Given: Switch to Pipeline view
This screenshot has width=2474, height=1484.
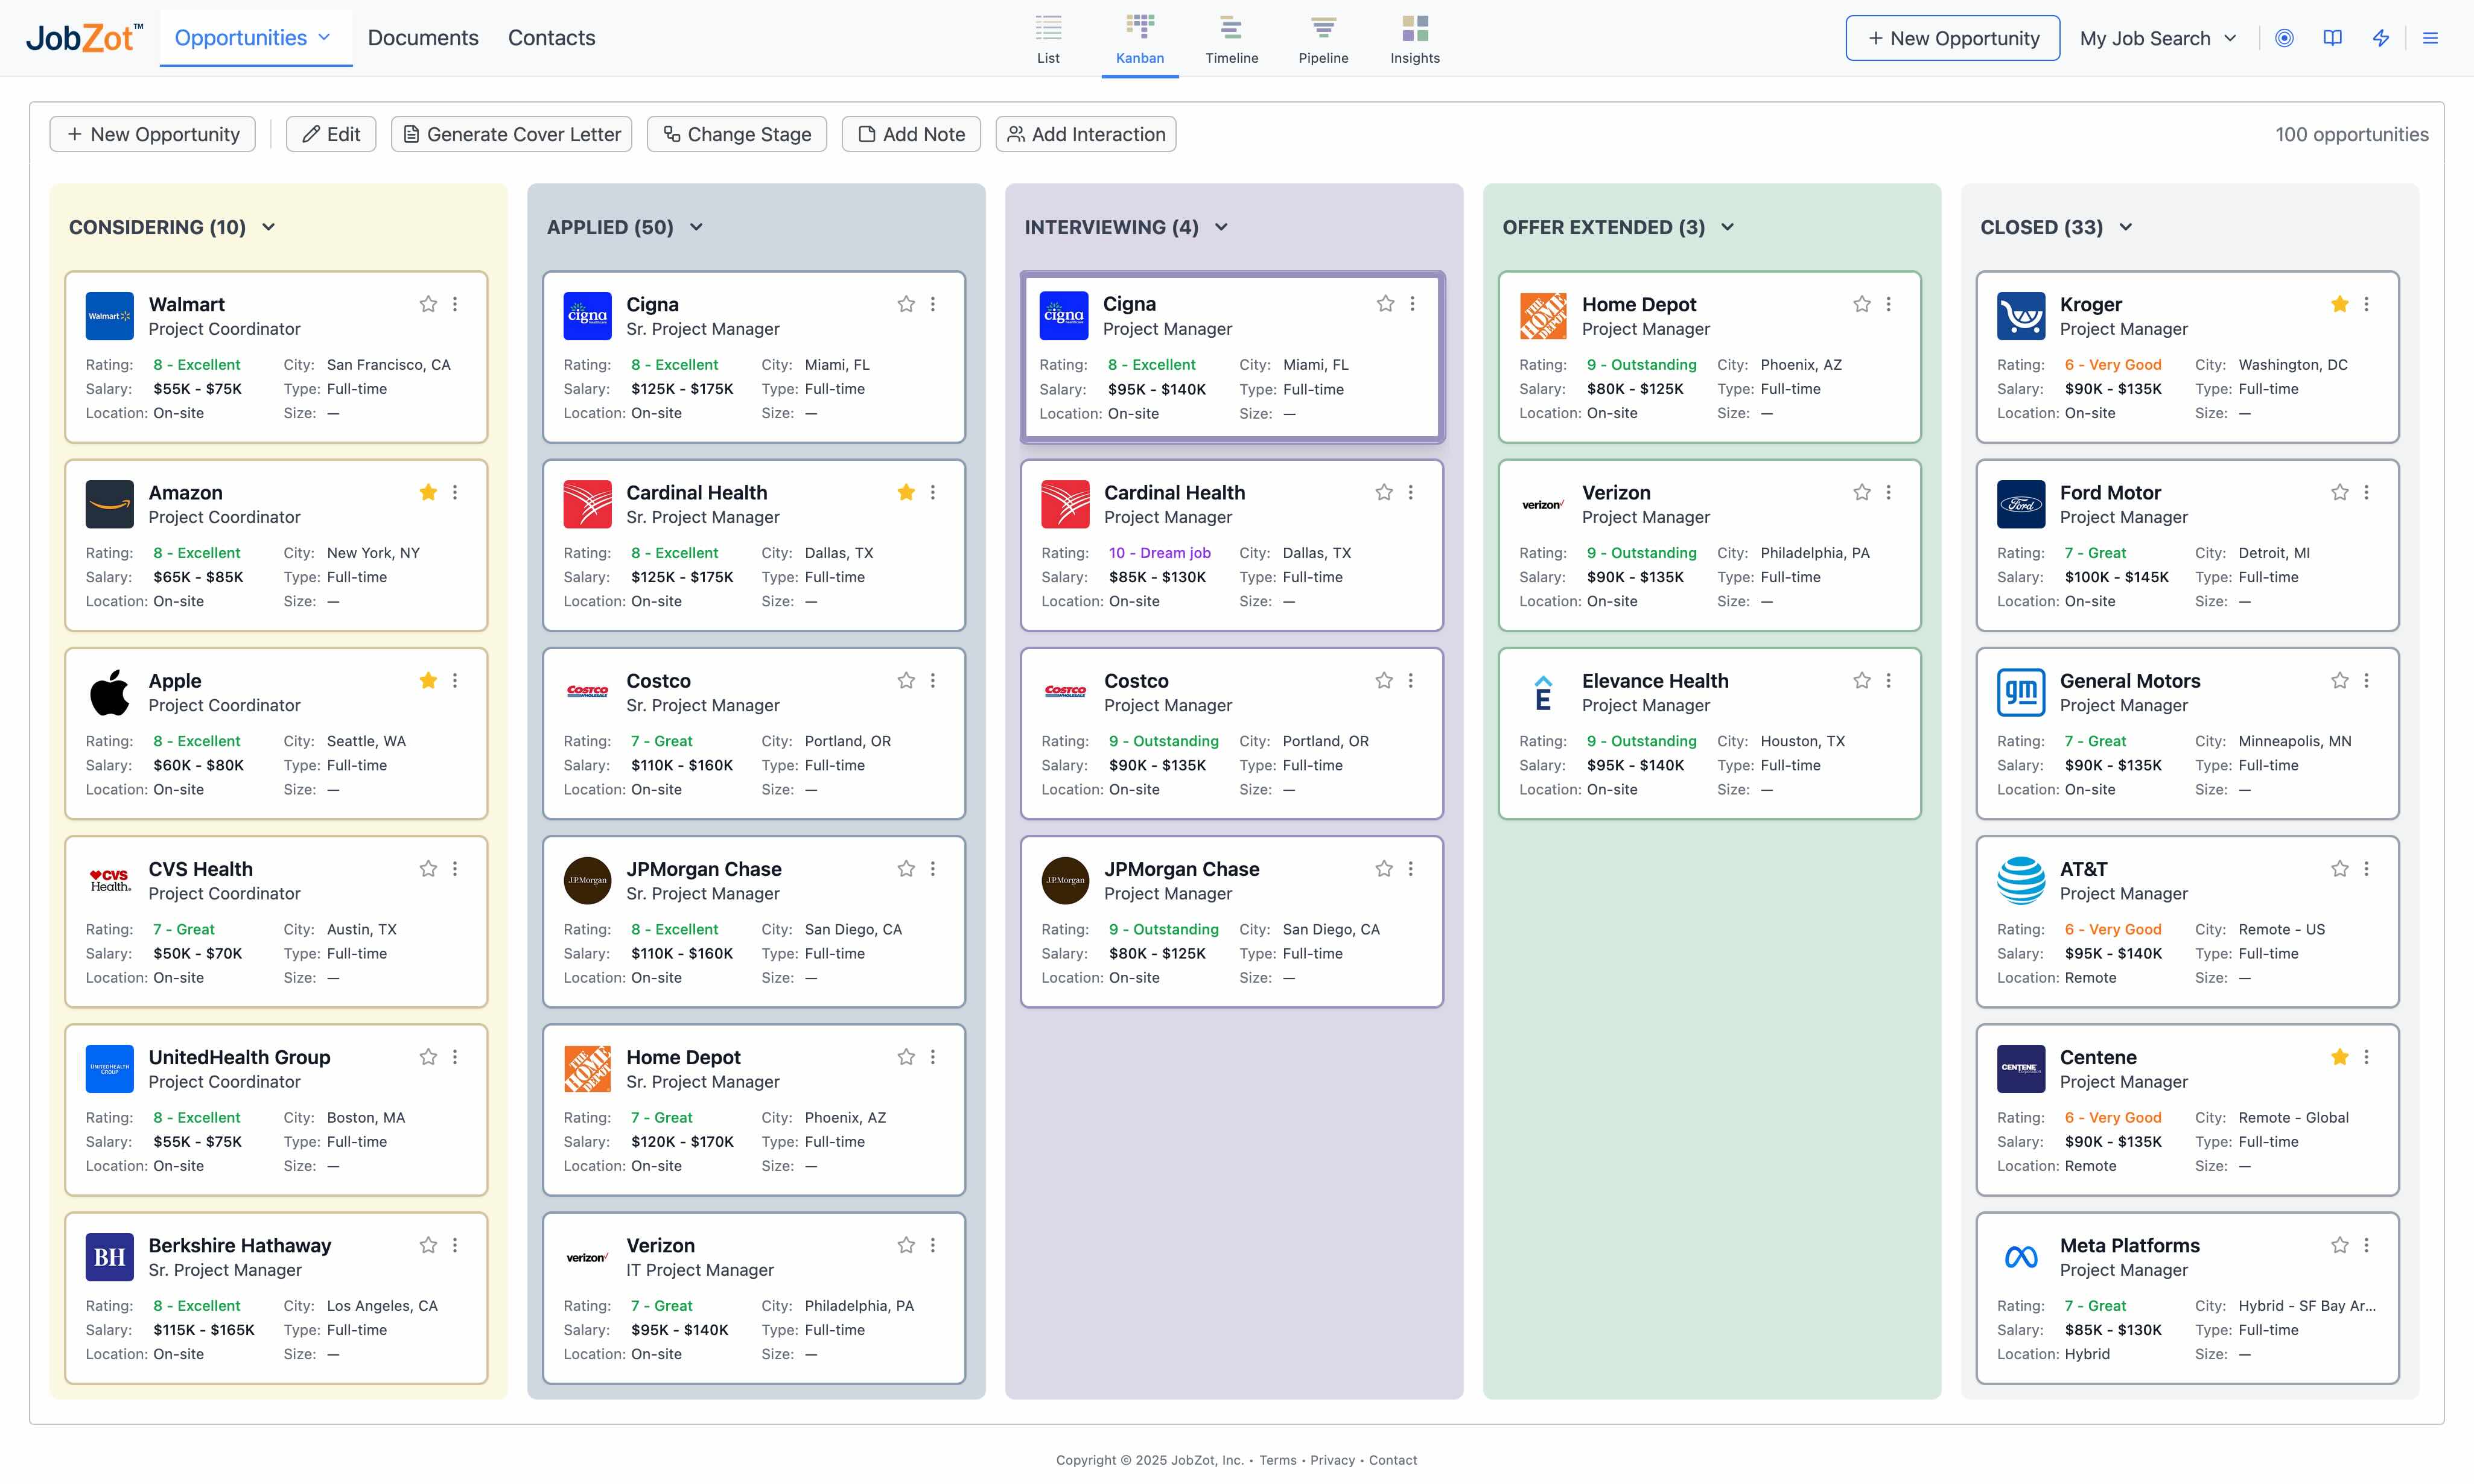Looking at the screenshot, I should coord(1323,40).
